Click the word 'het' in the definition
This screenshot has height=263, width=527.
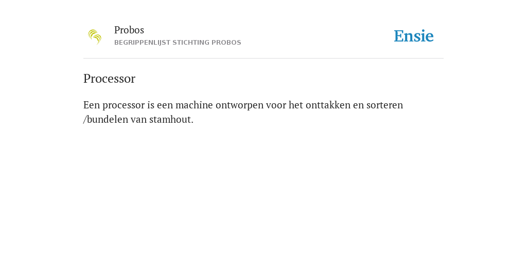[x=296, y=105]
